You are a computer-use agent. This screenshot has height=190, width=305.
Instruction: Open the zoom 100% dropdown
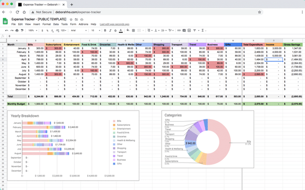pyautogui.click(x=33, y=31)
